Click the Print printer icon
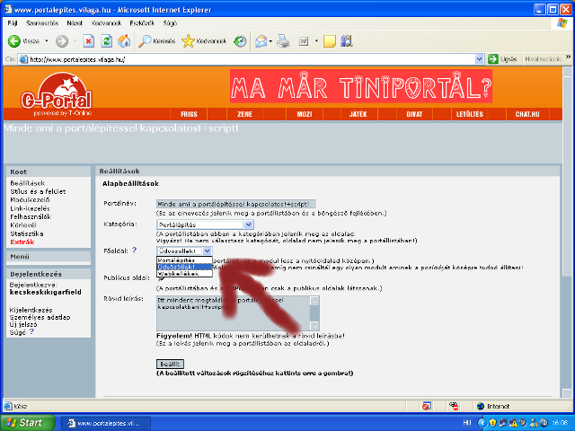The width and height of the screenshot is (575, 431). 283,41
